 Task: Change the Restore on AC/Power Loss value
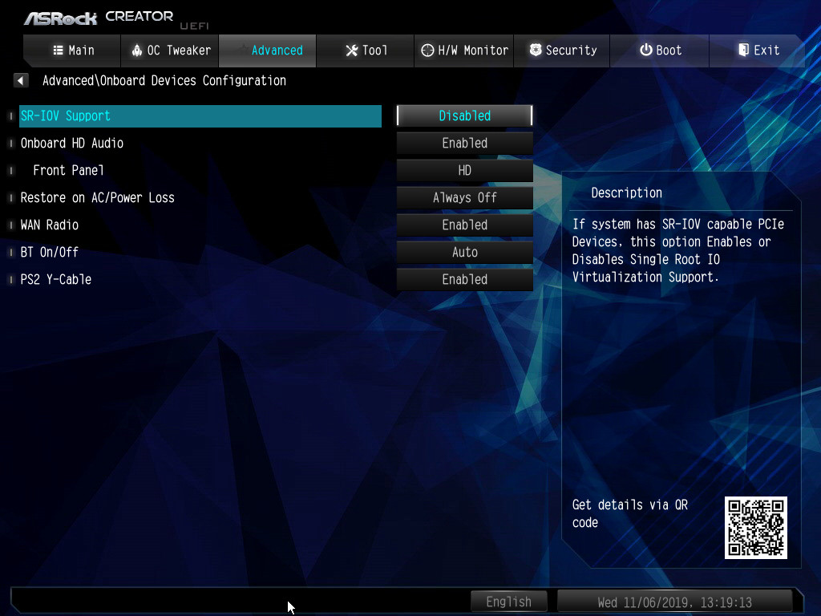pos(464,197)
